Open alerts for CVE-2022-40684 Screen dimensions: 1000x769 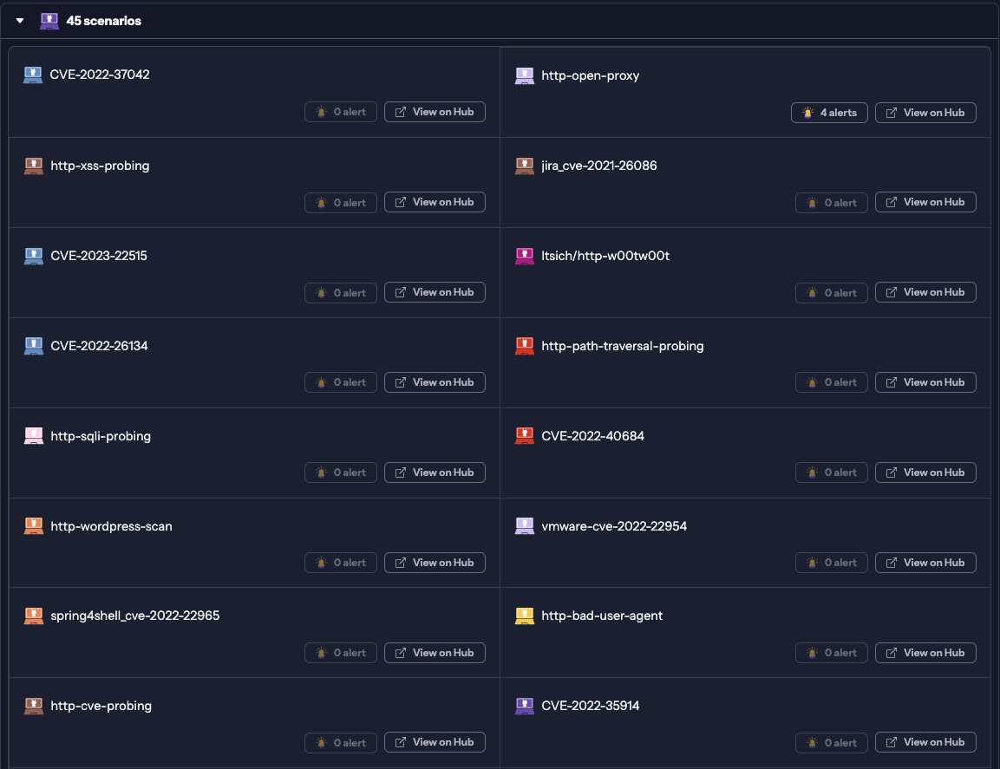point(831,472)
